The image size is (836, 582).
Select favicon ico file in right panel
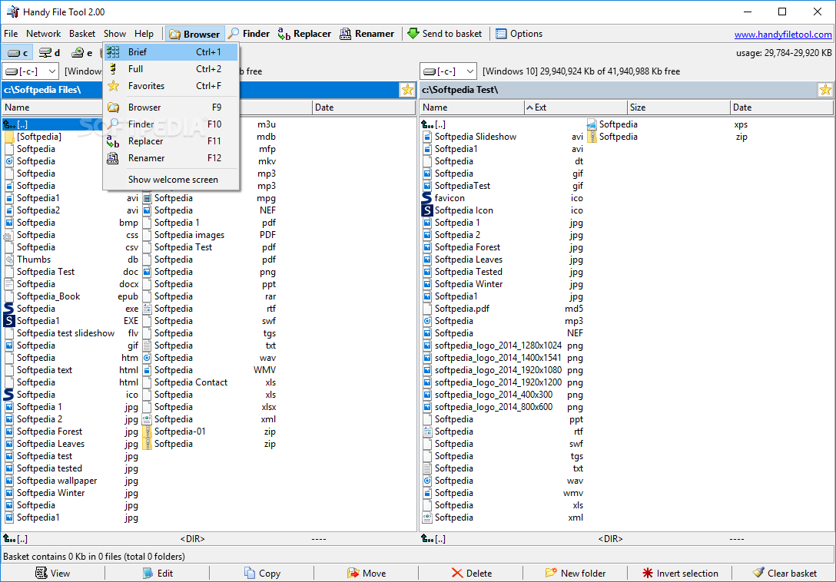click(x=503, y=198)
